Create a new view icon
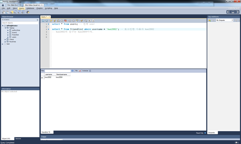The image size is (241, 144). pyautogui.click(x=19, y=12)
